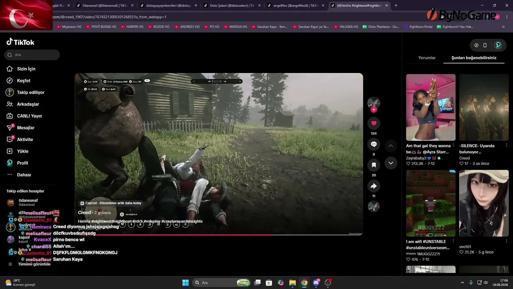This screenshot has width=513, height=289.
Task: Open the Miyaveon HG bookmark
Action: (69, 27)
